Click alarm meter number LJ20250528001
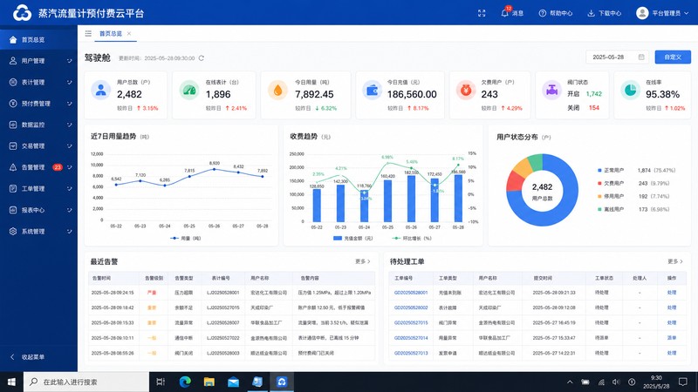Screen dimensions: 698x392 coord(222,293)
